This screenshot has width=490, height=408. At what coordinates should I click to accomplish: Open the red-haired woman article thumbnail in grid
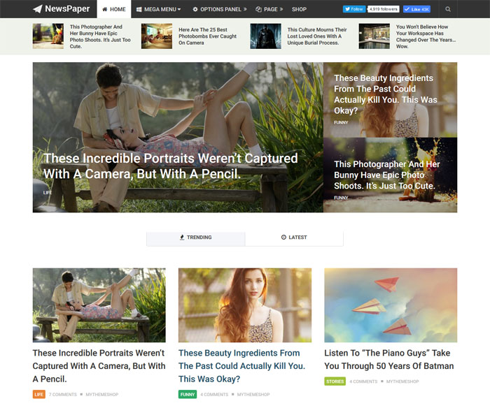click(245, 305)
